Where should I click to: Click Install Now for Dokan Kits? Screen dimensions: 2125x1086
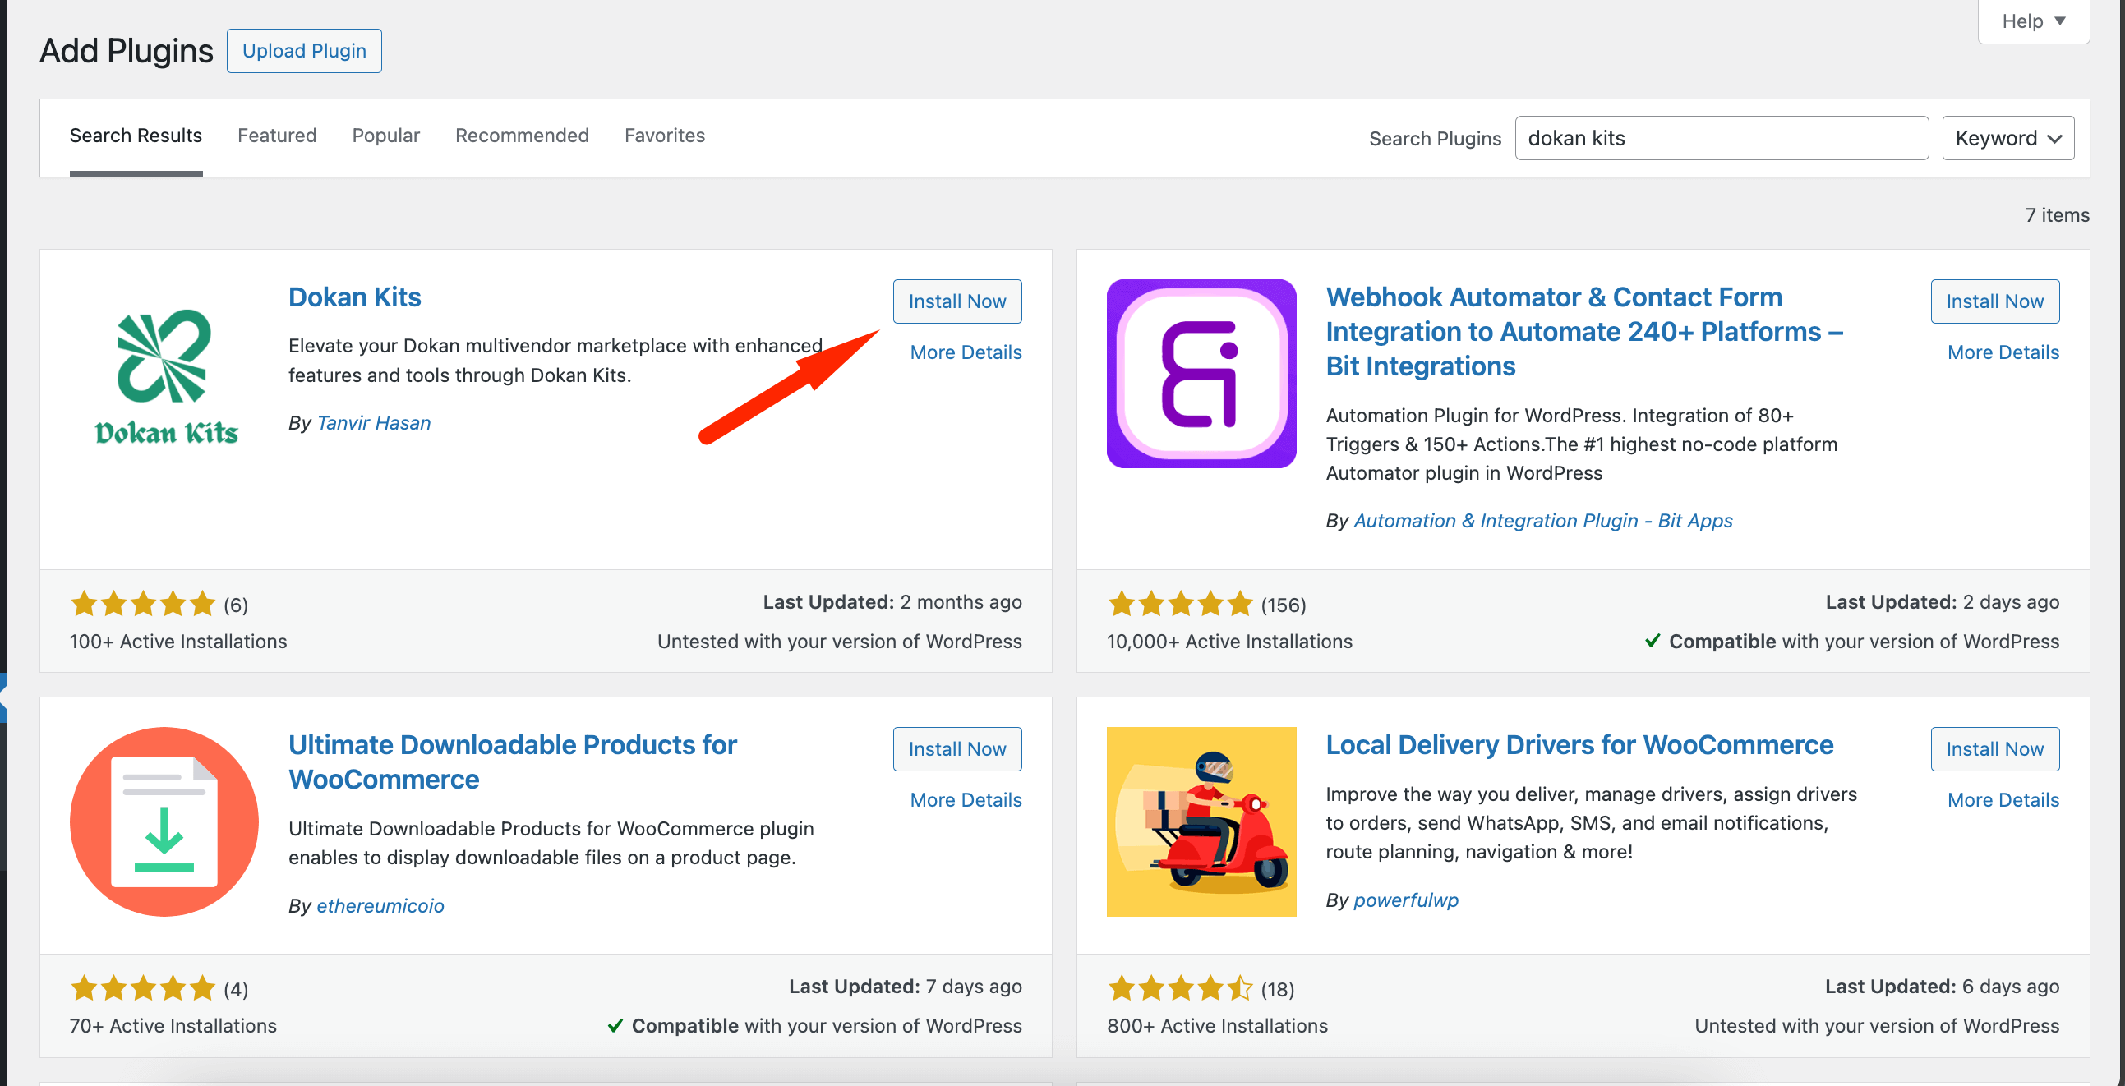tap(956, 301)
